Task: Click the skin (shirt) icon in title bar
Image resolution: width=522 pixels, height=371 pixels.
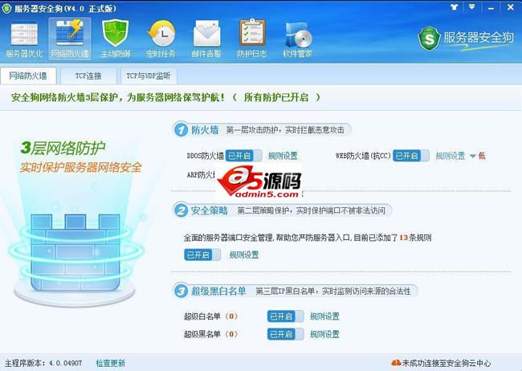Action: click(x=454, y=7)
